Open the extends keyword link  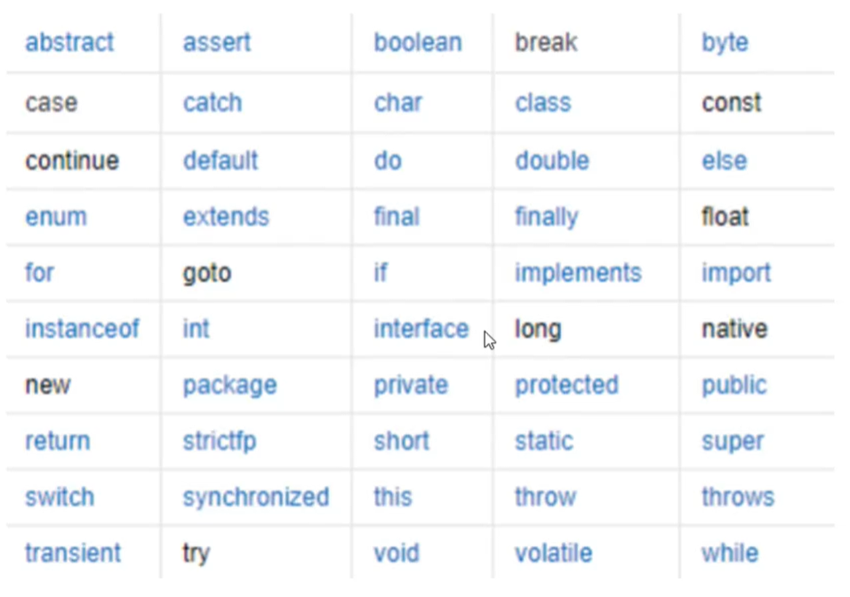pyautogui.click(x=226, y=217)
